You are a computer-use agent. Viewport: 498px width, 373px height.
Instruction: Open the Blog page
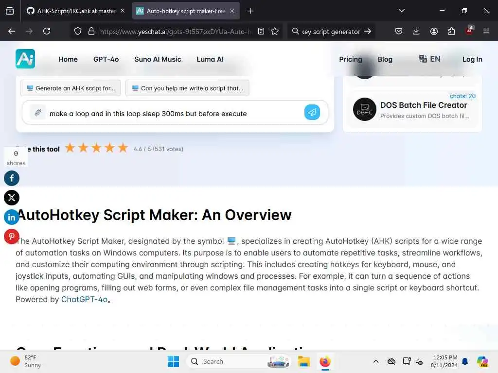(x=385, y=59)
